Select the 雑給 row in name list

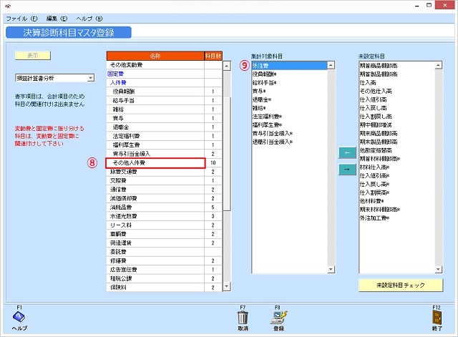[x=165, y=109]
